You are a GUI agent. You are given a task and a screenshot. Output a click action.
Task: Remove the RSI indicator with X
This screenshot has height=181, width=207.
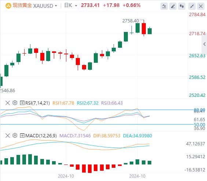(x=8, y=103)
